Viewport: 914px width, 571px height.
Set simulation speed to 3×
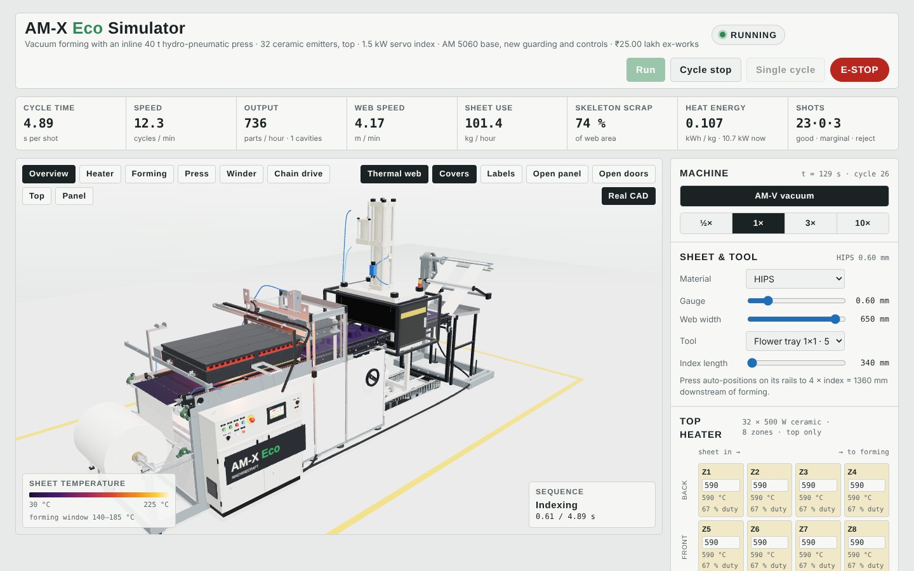(x=811, y=223)
